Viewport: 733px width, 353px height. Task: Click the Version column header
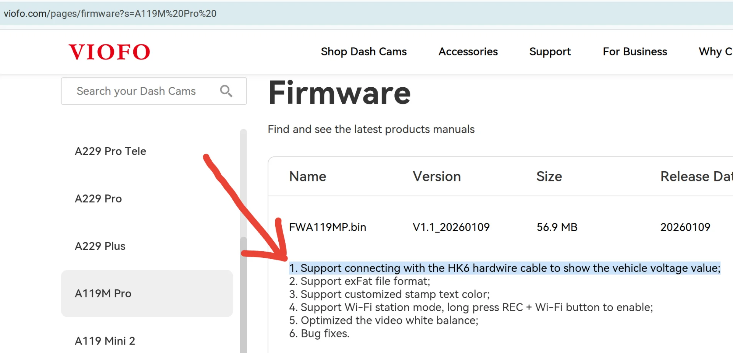point(437,176)
